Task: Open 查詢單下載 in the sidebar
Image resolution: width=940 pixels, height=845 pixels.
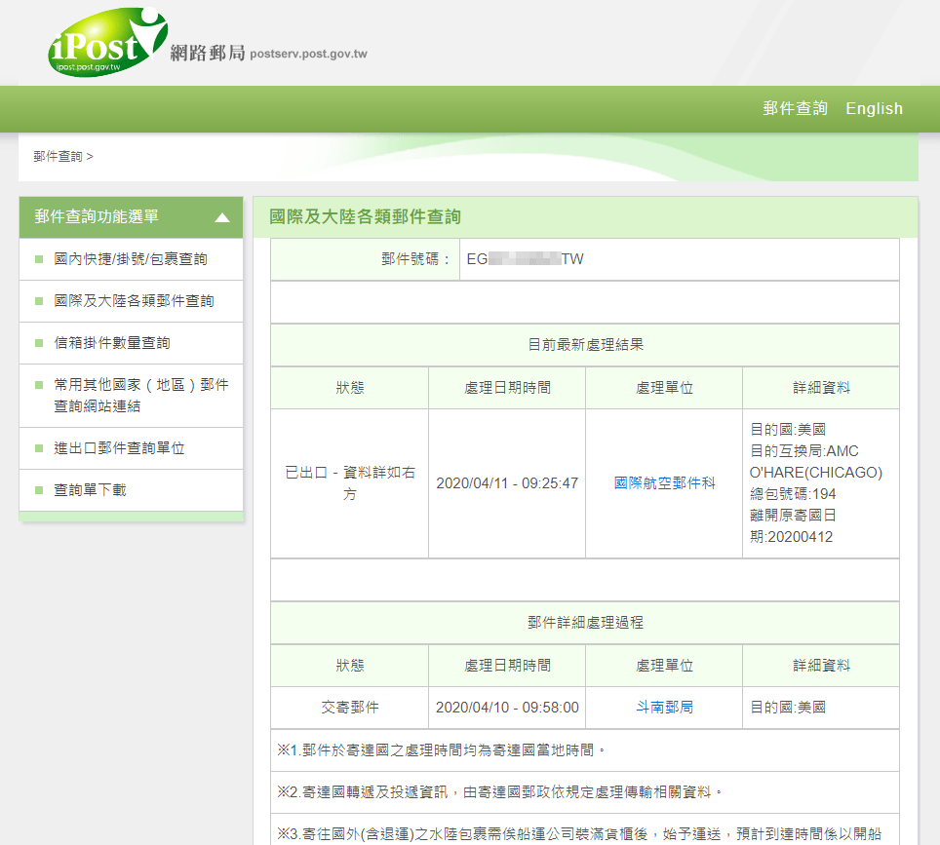Action: (91, 490)
